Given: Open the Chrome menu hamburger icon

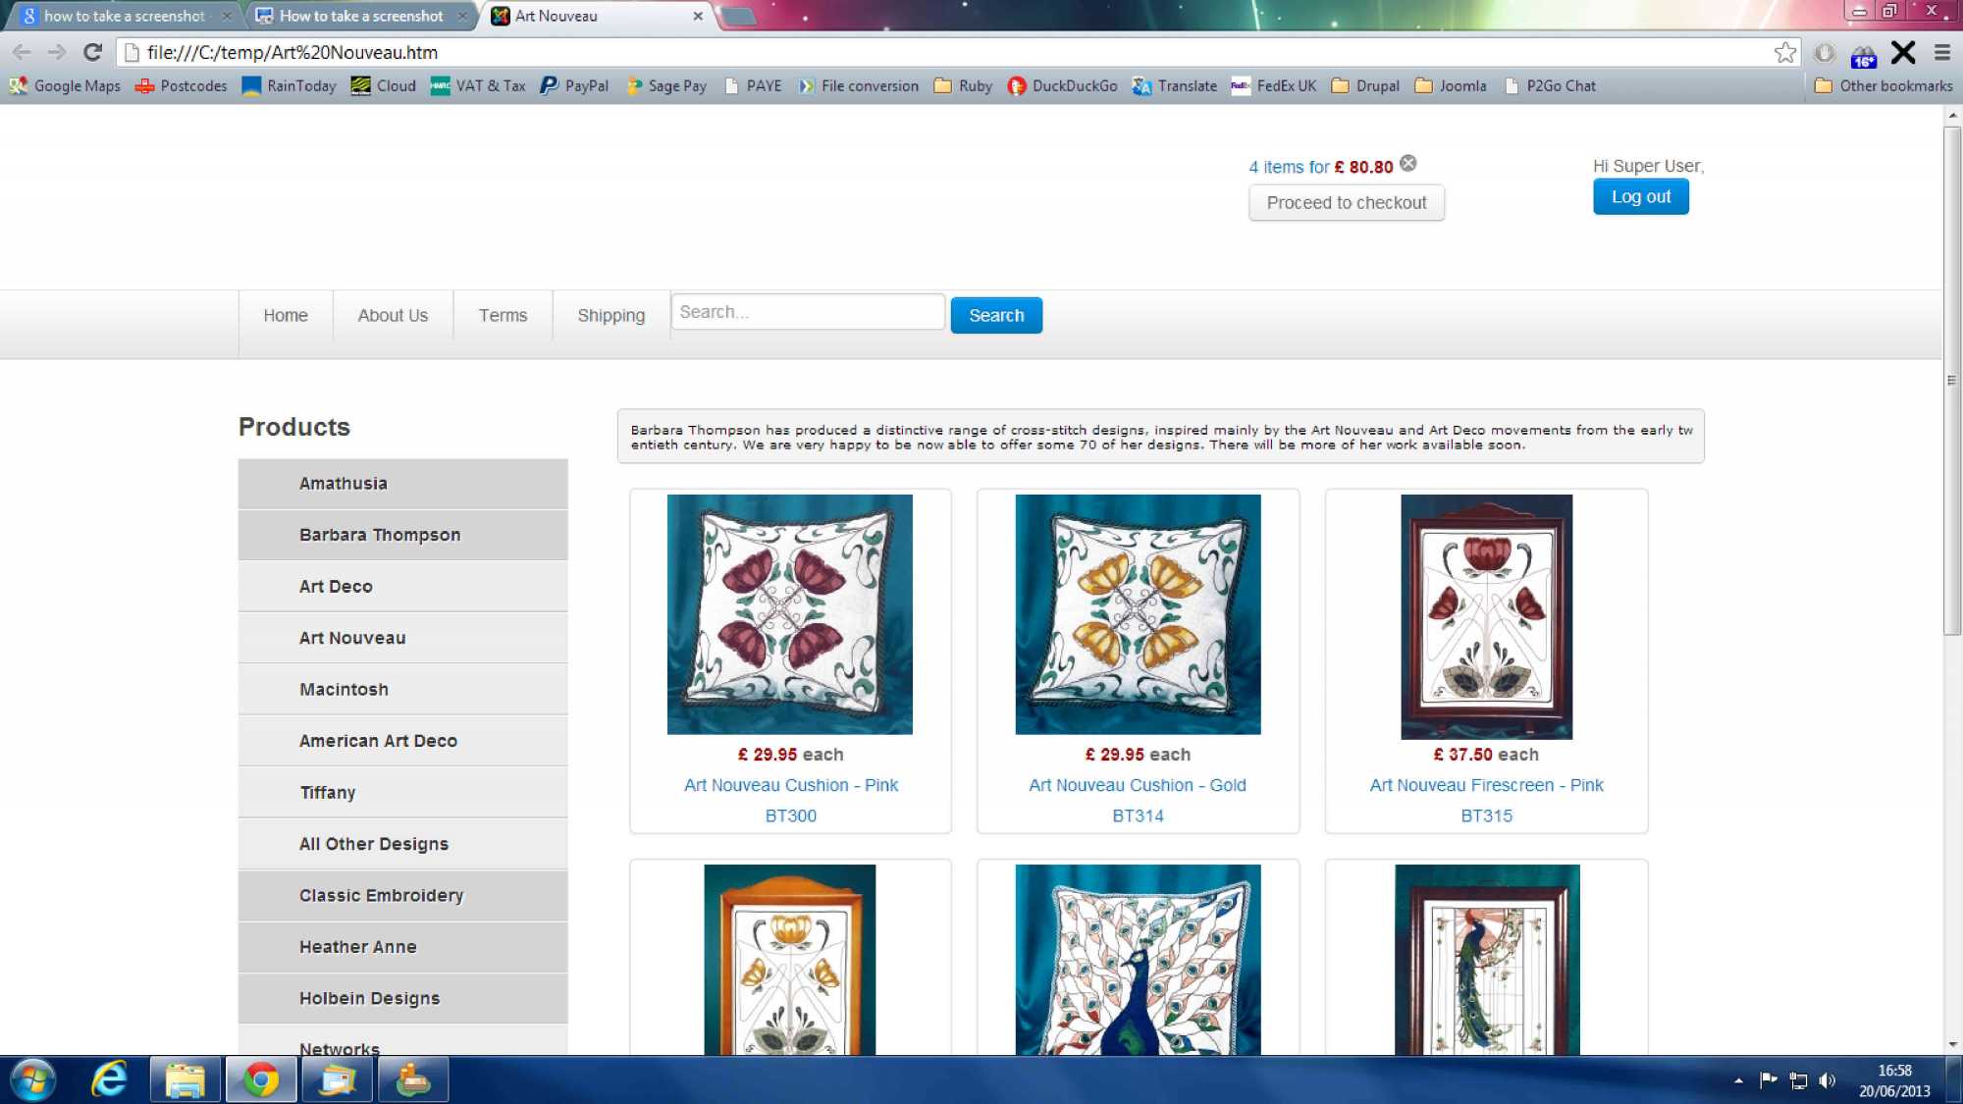Looking at the screenshot, I should coord(1941,52).
